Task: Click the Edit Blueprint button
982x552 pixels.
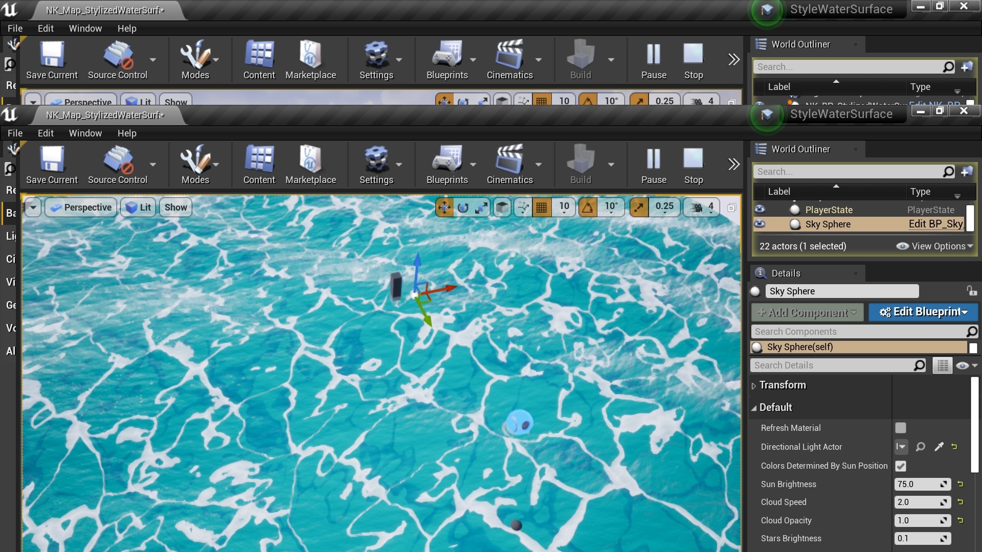Action: [923, 312]
